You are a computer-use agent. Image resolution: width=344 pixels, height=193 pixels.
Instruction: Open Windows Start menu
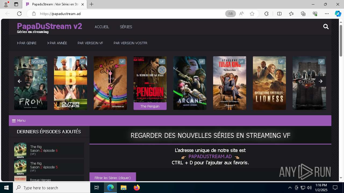tap(6, 188)
